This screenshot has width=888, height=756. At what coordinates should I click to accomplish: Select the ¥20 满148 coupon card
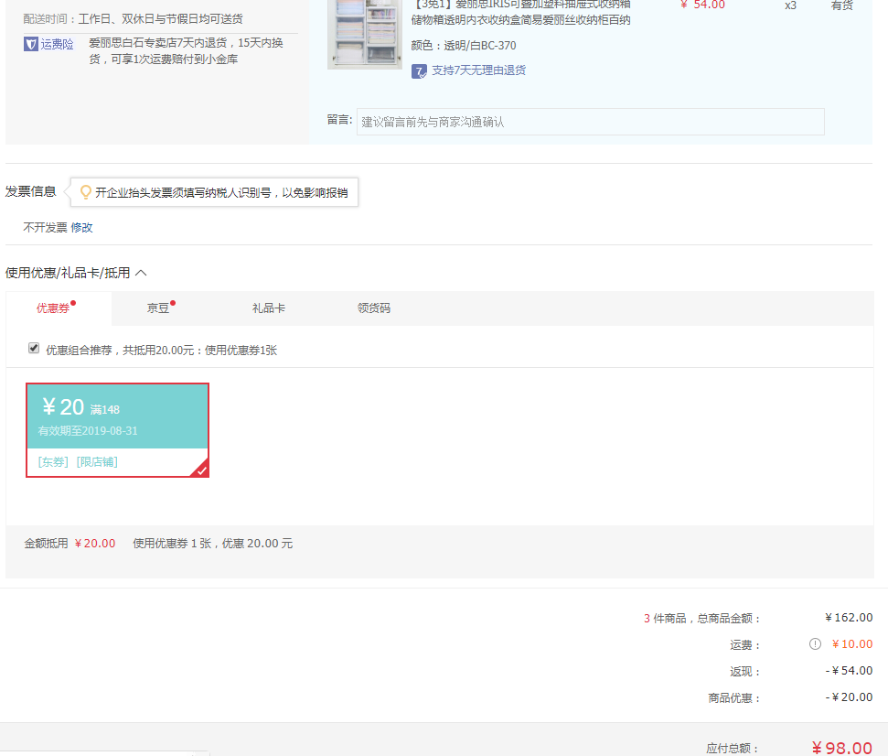pos(117,430)
